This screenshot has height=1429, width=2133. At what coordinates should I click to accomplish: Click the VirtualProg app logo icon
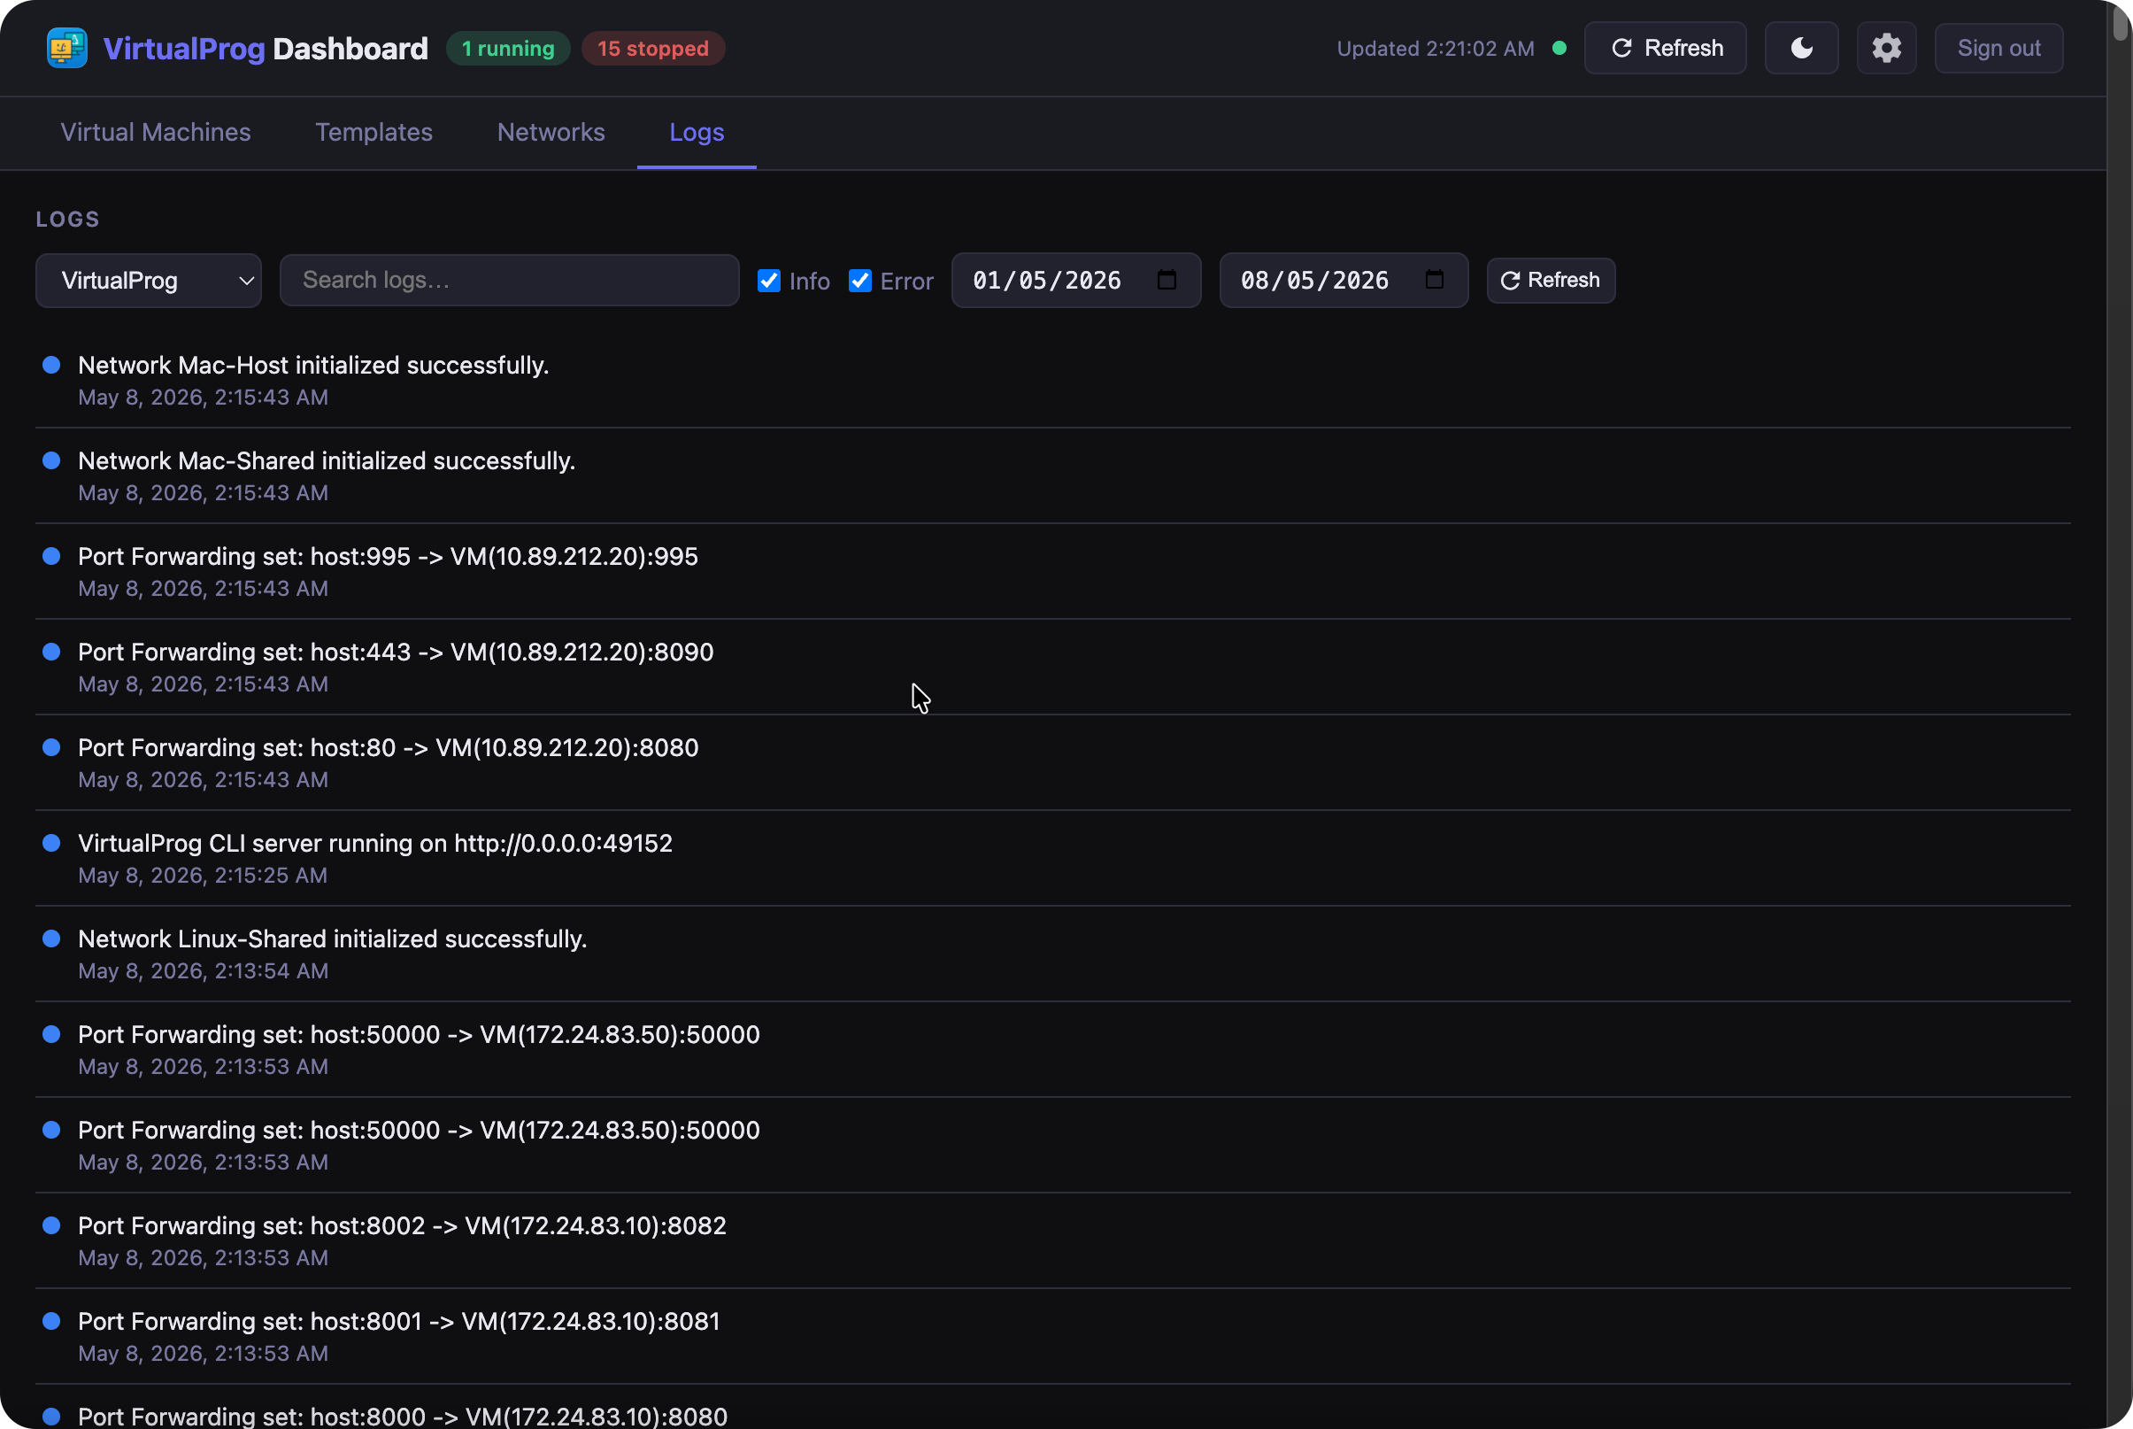tap(66, 49)
